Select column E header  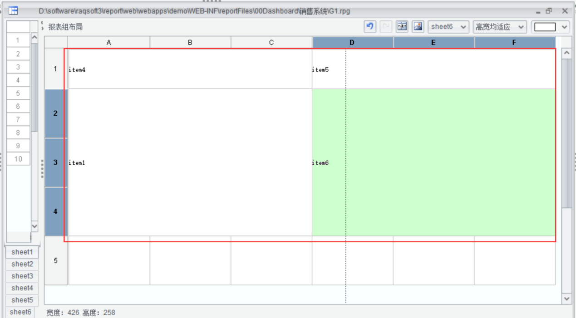click(434, 43)
